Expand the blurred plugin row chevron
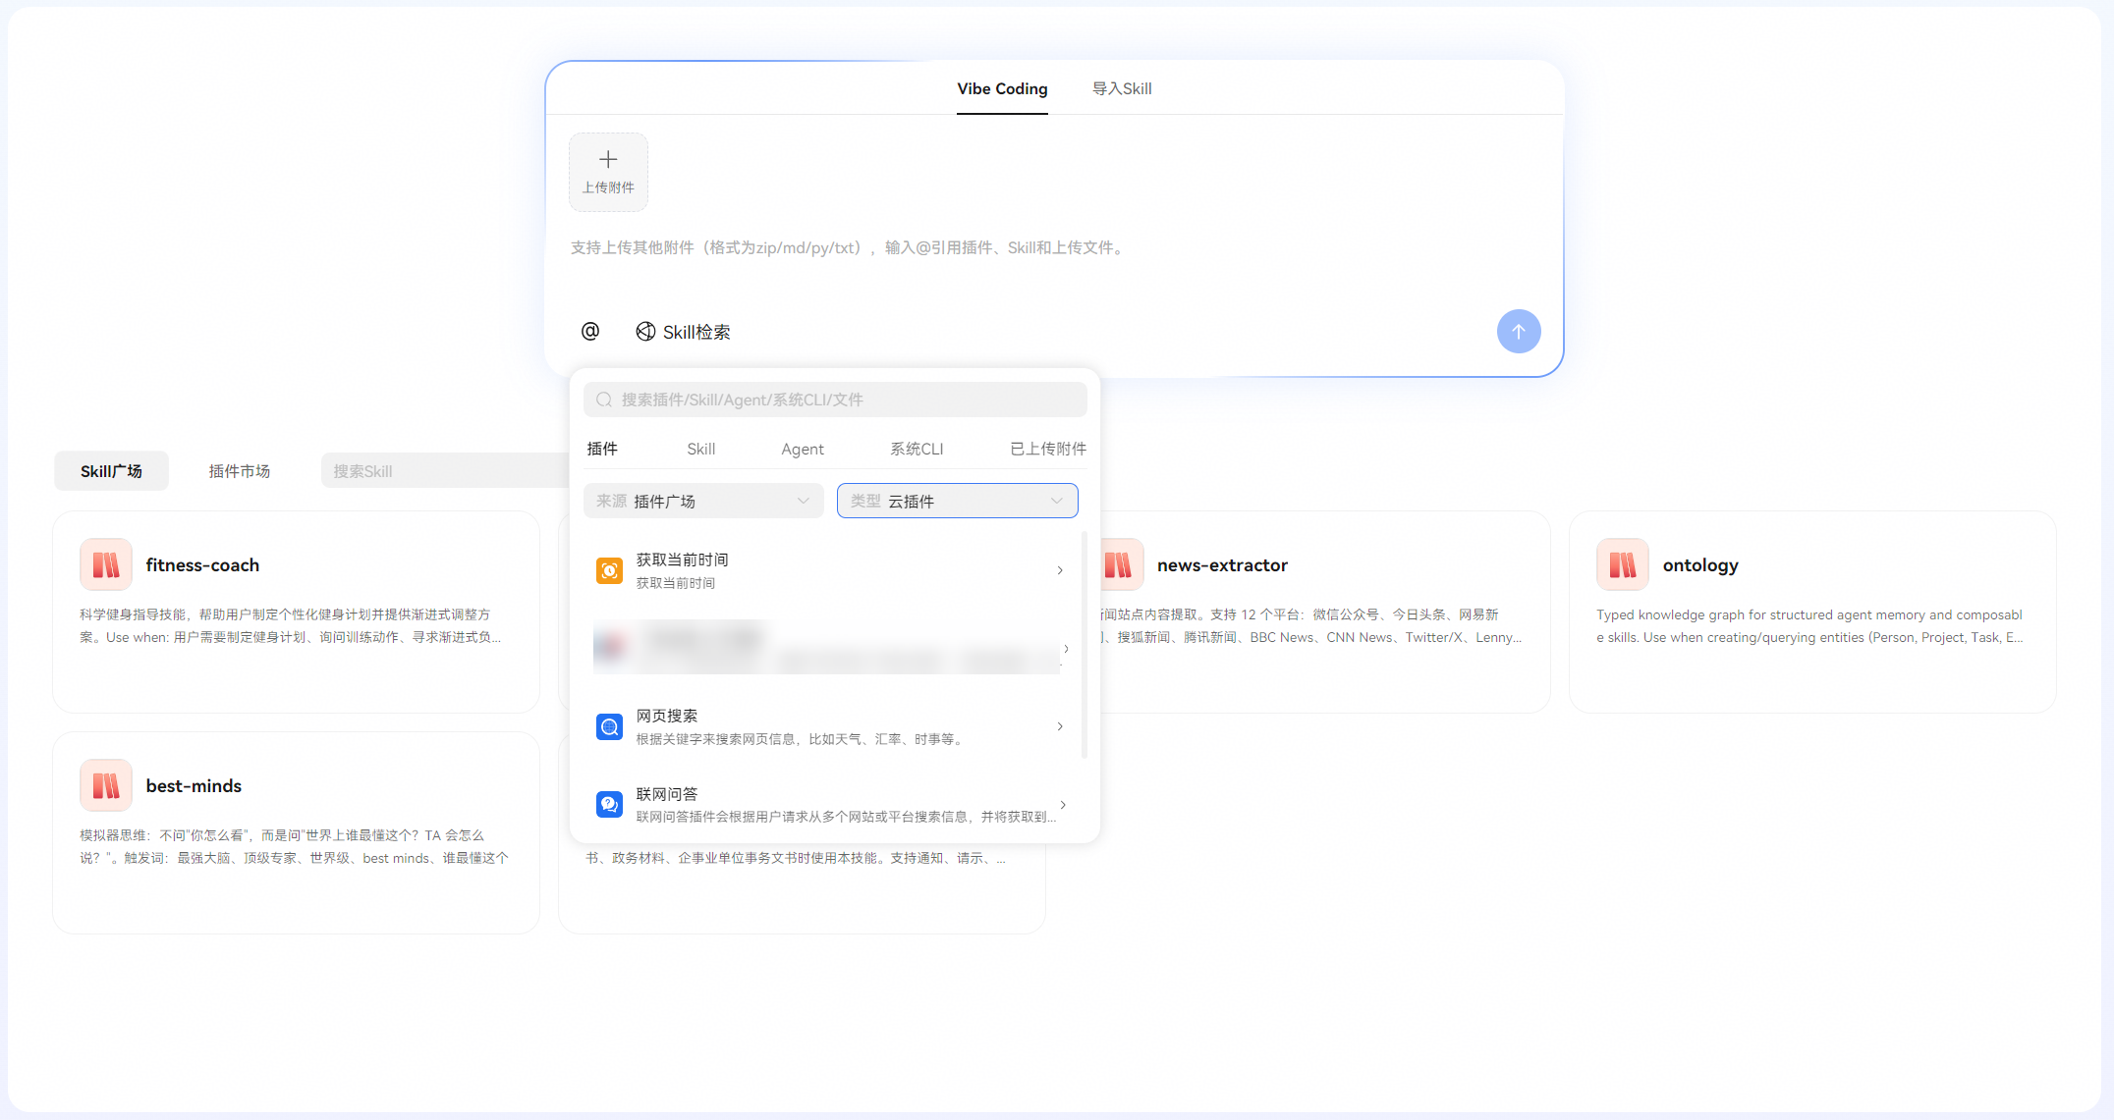Screen dimensions: 2114x1120 1066,649
